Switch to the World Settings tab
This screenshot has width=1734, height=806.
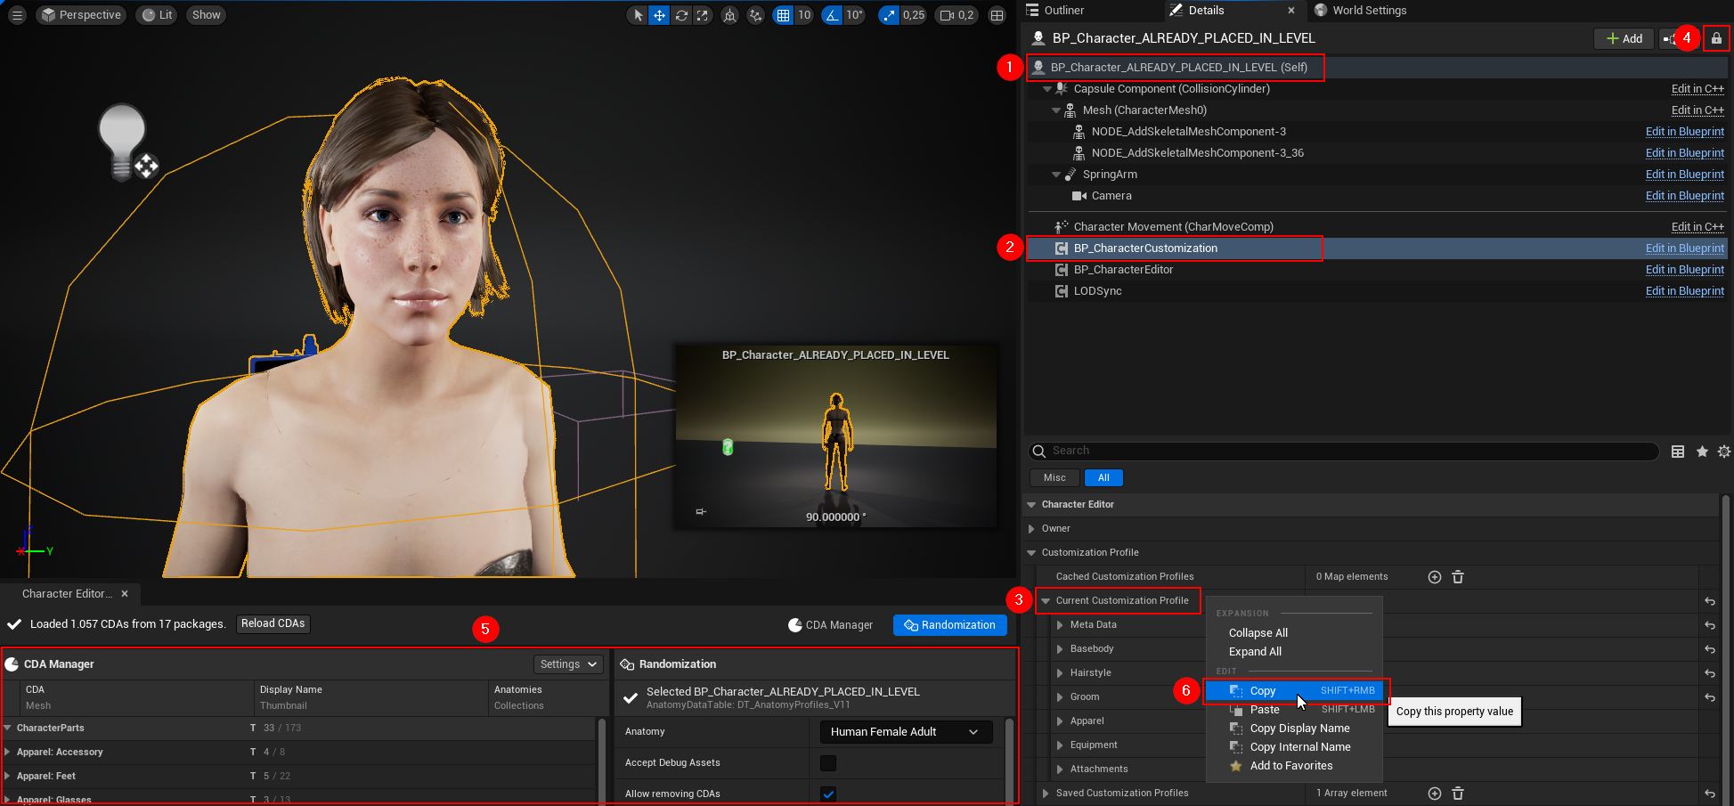coord(1368,11)
